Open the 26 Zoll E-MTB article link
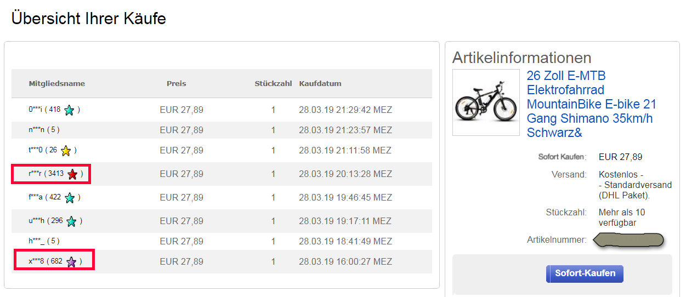 tap(591, 104)
